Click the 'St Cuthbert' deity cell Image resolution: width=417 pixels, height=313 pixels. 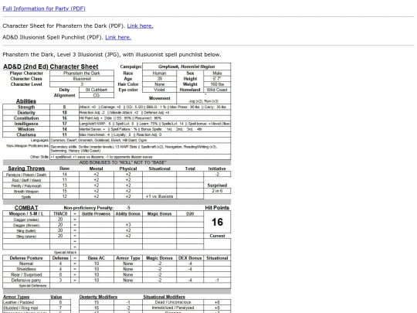coord(97,90)
